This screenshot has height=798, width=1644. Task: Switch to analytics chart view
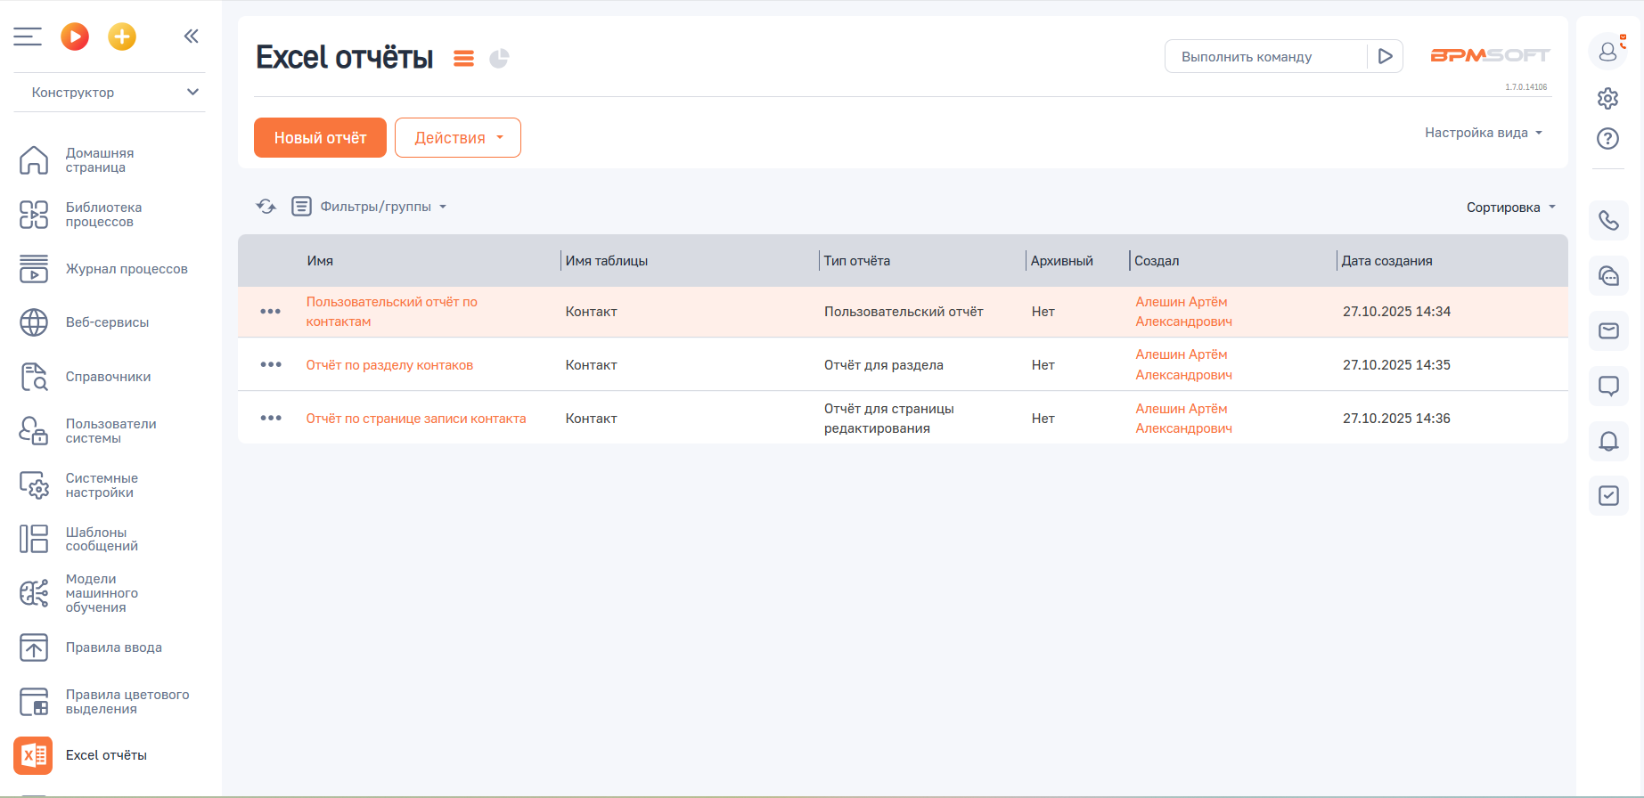tap(499, 59)
